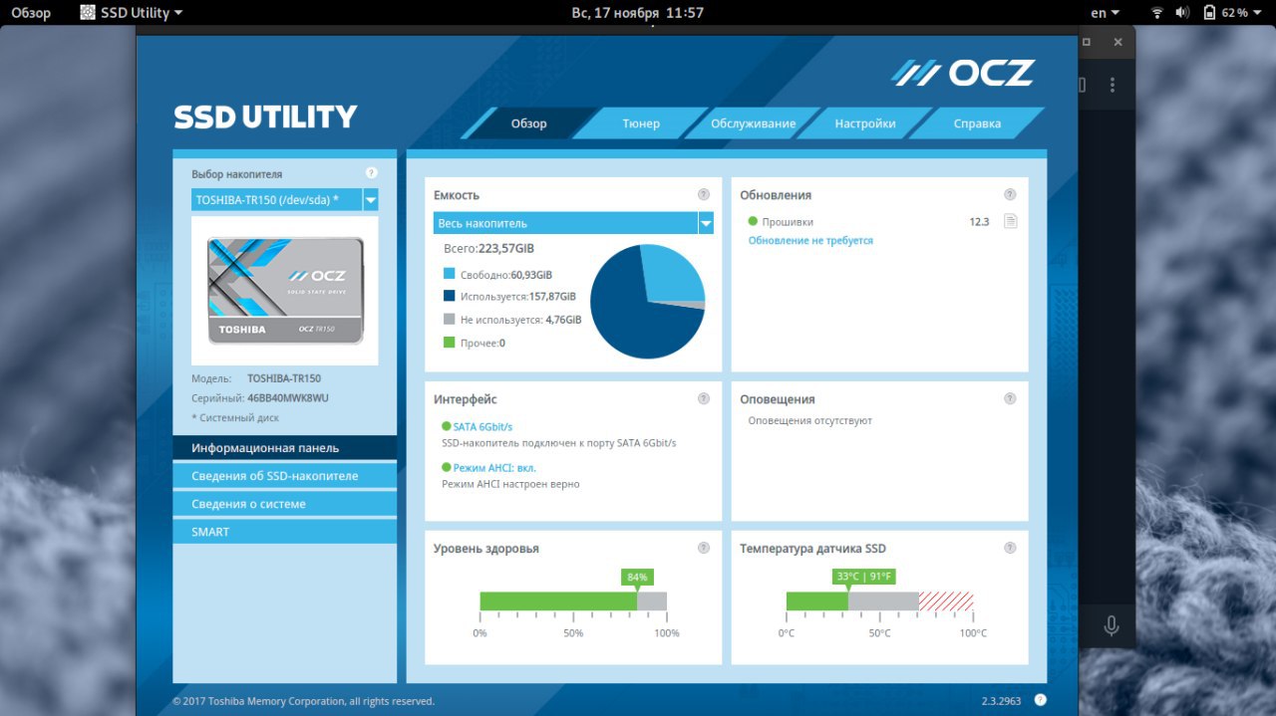
Task: Click the Wi-Fi status icon in top bar
Action: coord(1157,13)
